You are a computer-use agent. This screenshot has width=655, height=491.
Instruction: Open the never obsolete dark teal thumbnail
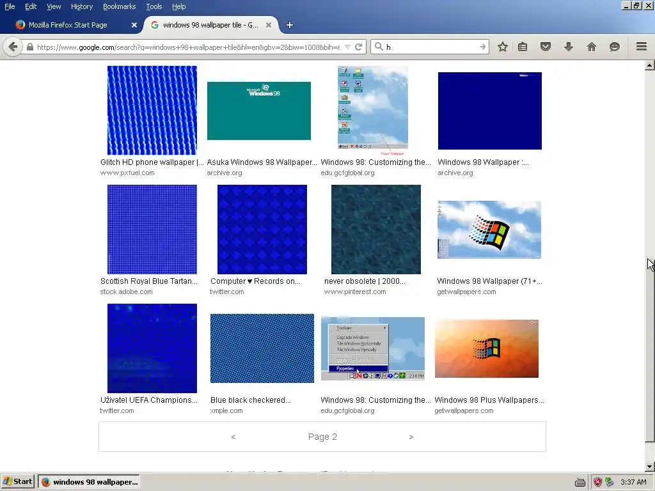pos(376,230)
